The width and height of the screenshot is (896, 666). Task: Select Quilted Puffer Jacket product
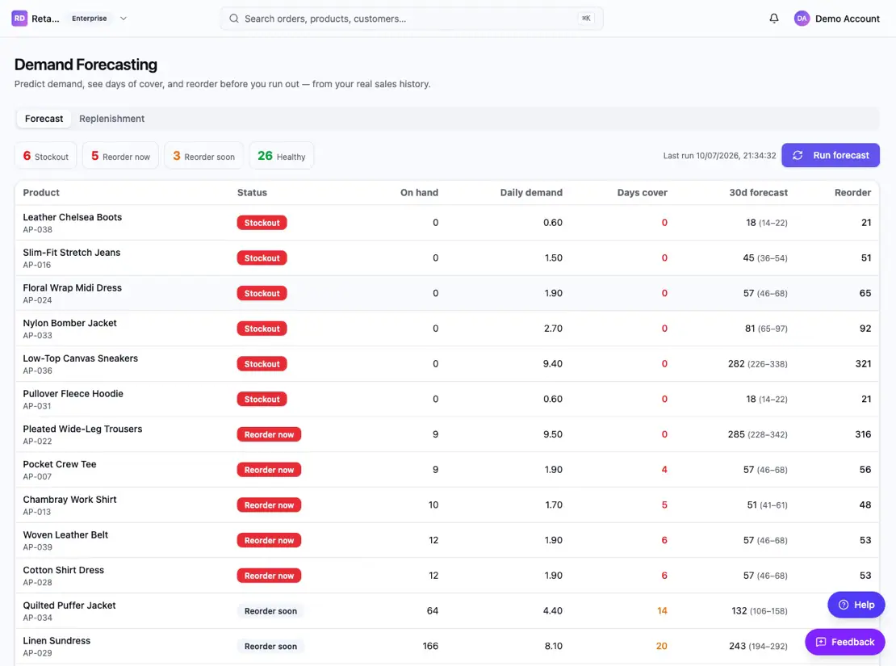(x=69, y=605)
